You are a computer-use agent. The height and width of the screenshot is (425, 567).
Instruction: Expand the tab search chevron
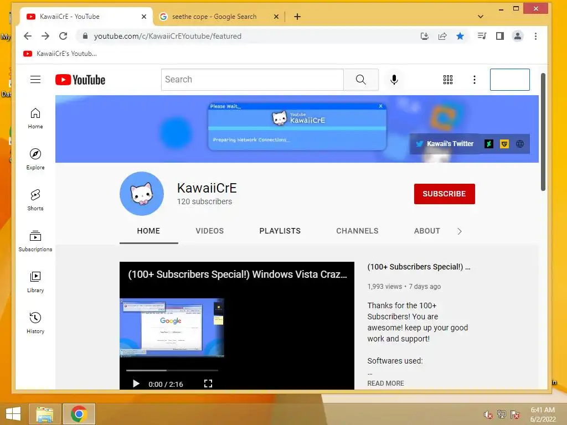pos(481,17)
